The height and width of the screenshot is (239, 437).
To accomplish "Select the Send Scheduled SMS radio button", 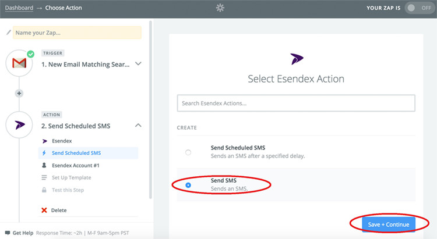I will click(x=188, y=152).
